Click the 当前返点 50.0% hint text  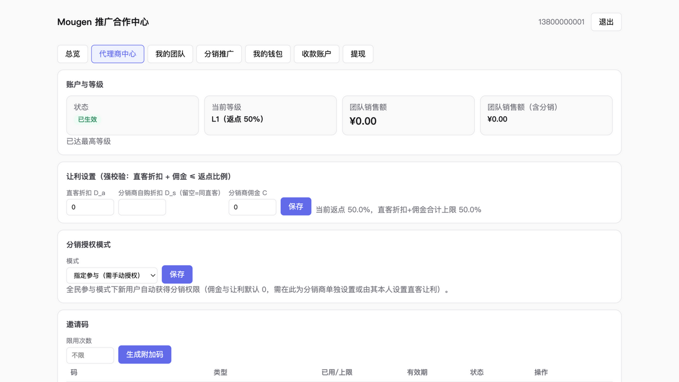pyautogui.click(x=398, y=210)
